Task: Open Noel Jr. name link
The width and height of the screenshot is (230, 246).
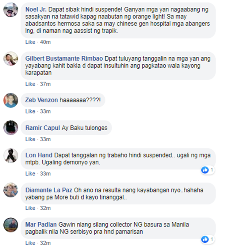Action: pos(36,10)
